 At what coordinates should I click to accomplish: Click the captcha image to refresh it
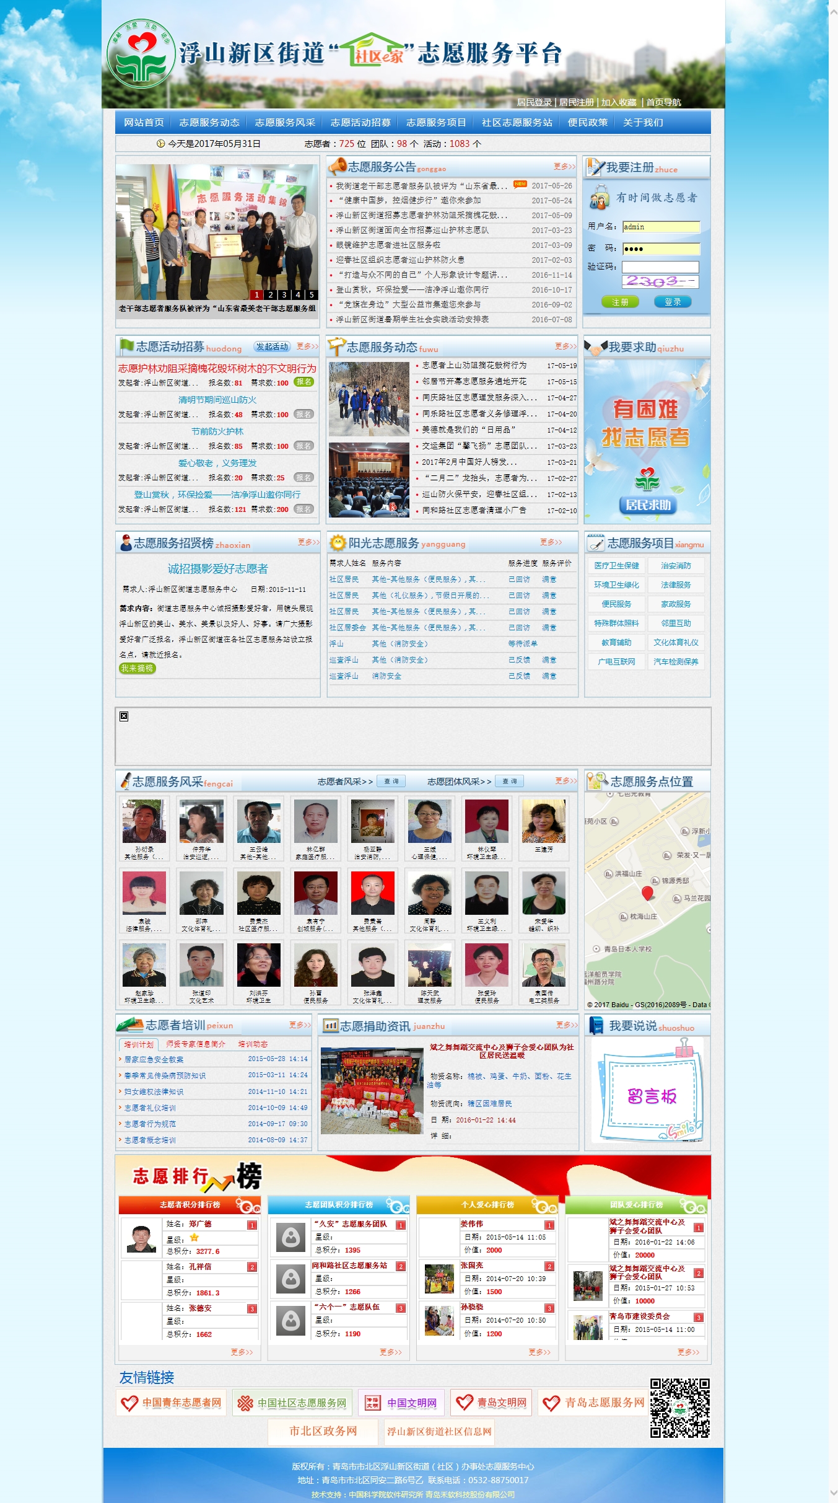pos(660,282)
